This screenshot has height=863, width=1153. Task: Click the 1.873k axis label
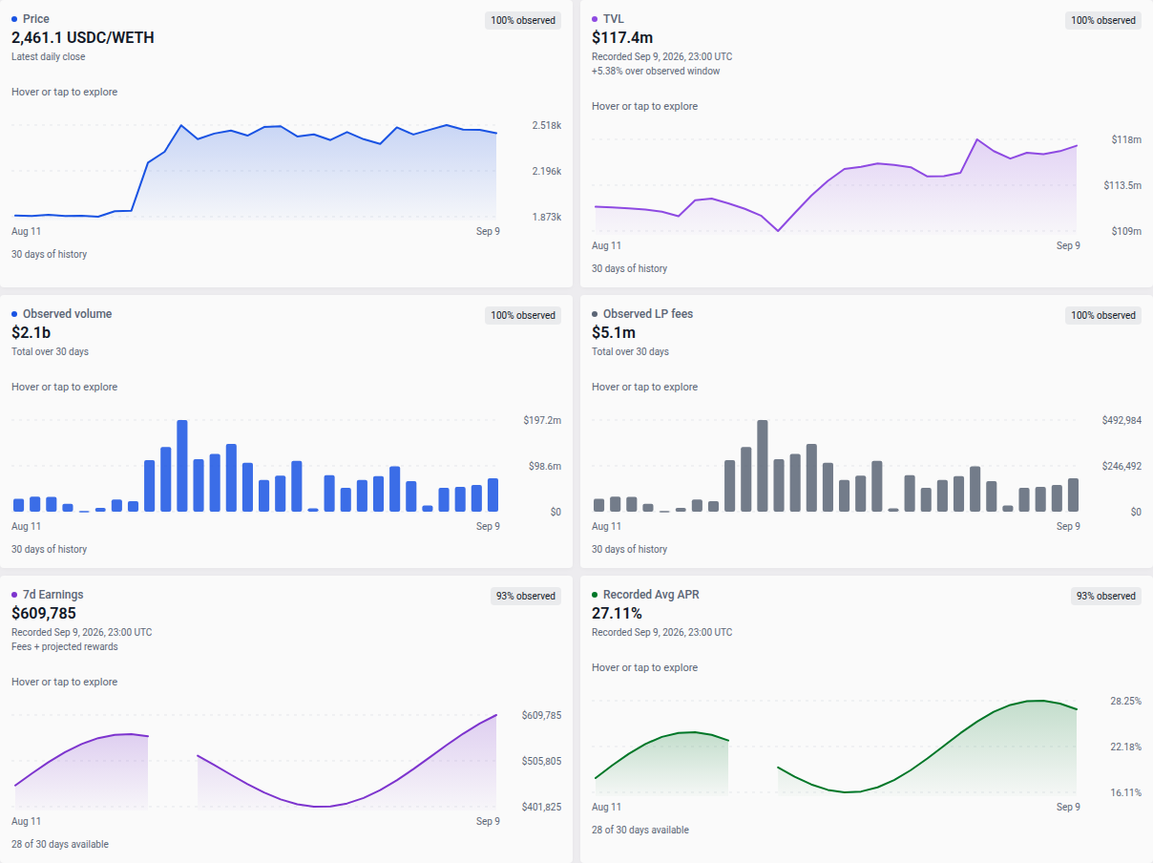coord(547,217)
